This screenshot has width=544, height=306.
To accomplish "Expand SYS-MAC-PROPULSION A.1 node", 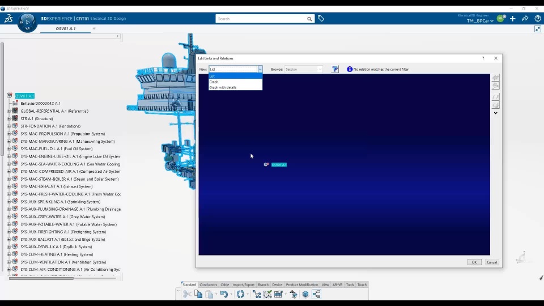I will [9, 134].
